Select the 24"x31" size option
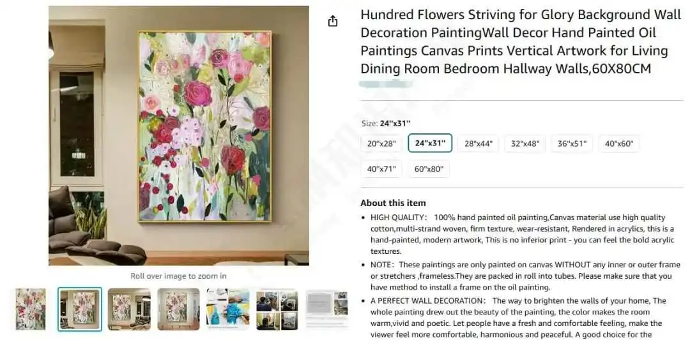This screenshot has width=690, height=340. click(x=430, y=143)
